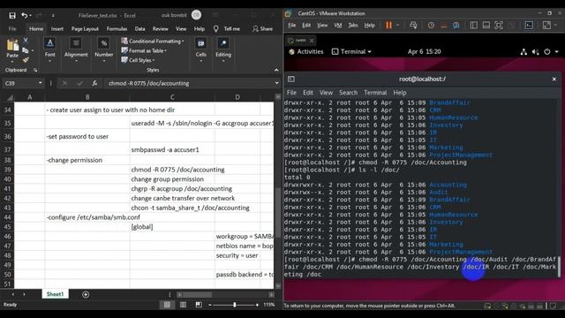Viewport: 565px width, 318px height.
Task: Save the workbook using Excel's save icon
Action: [12, 16]
